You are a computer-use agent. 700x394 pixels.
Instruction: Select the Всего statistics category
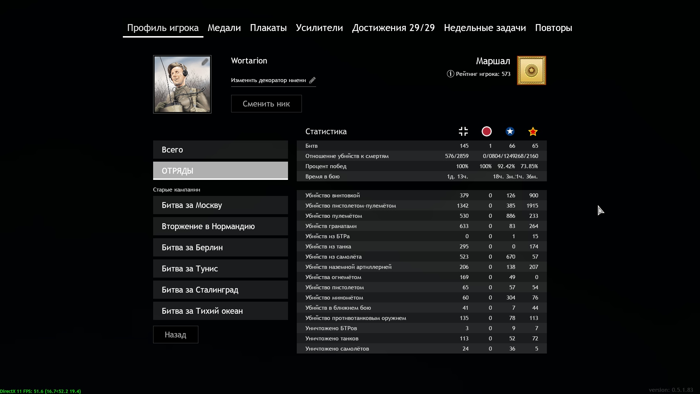coord(220,150)
